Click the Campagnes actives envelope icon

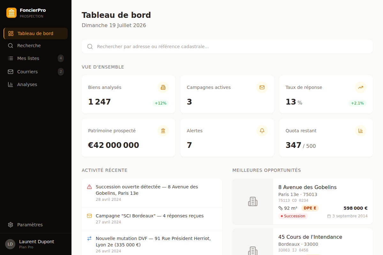click(x=262, y=87)
